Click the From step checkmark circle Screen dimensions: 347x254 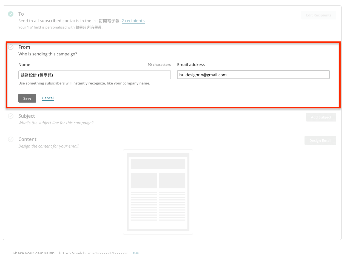[x=11, y=47]
